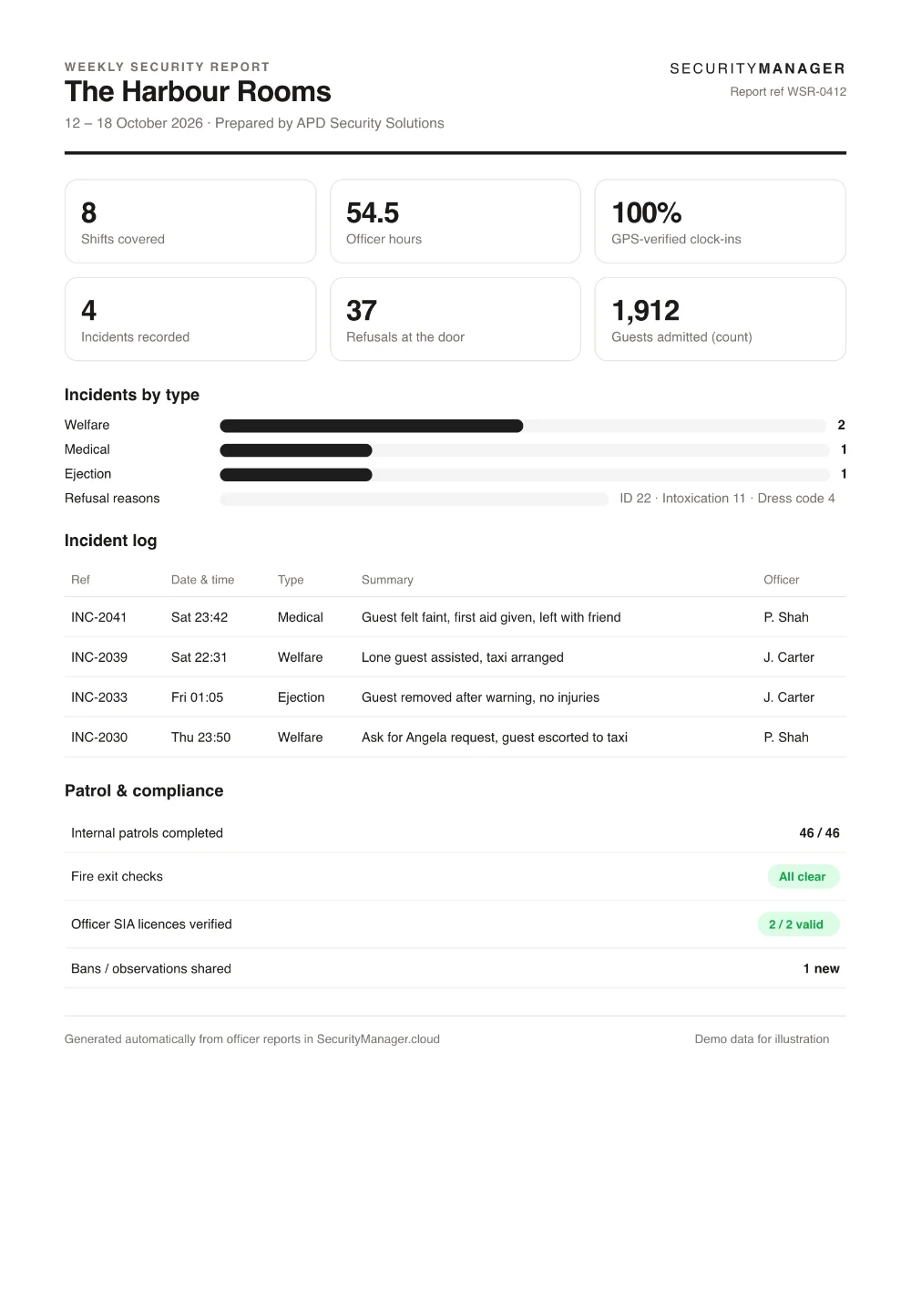Click the 2 / 2 valid status badge
The image size is (911, 1290).
coord(798,924)
